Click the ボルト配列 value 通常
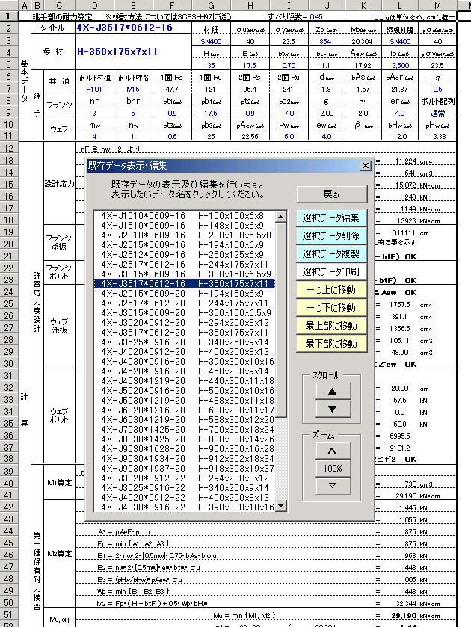The width and height of the screenshot is (471, 627). 437,113
